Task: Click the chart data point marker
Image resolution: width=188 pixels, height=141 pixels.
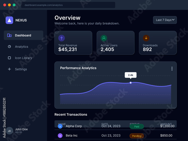Action: [130, 83]
